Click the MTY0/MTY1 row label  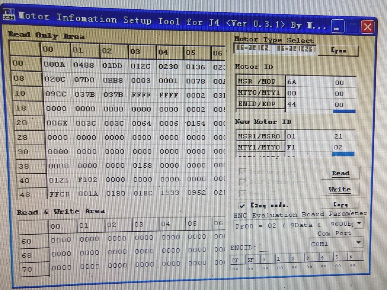click(x=261, y=93)
